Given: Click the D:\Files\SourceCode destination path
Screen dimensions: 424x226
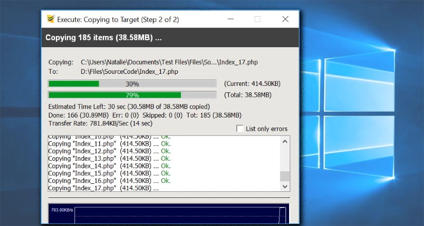Looking at the screenshot, I should point(129,72).
